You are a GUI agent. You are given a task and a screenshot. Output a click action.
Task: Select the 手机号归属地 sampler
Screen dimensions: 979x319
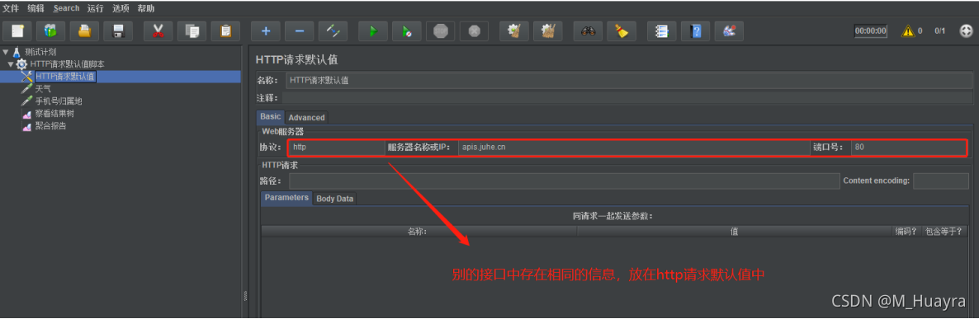click(59, 101)
